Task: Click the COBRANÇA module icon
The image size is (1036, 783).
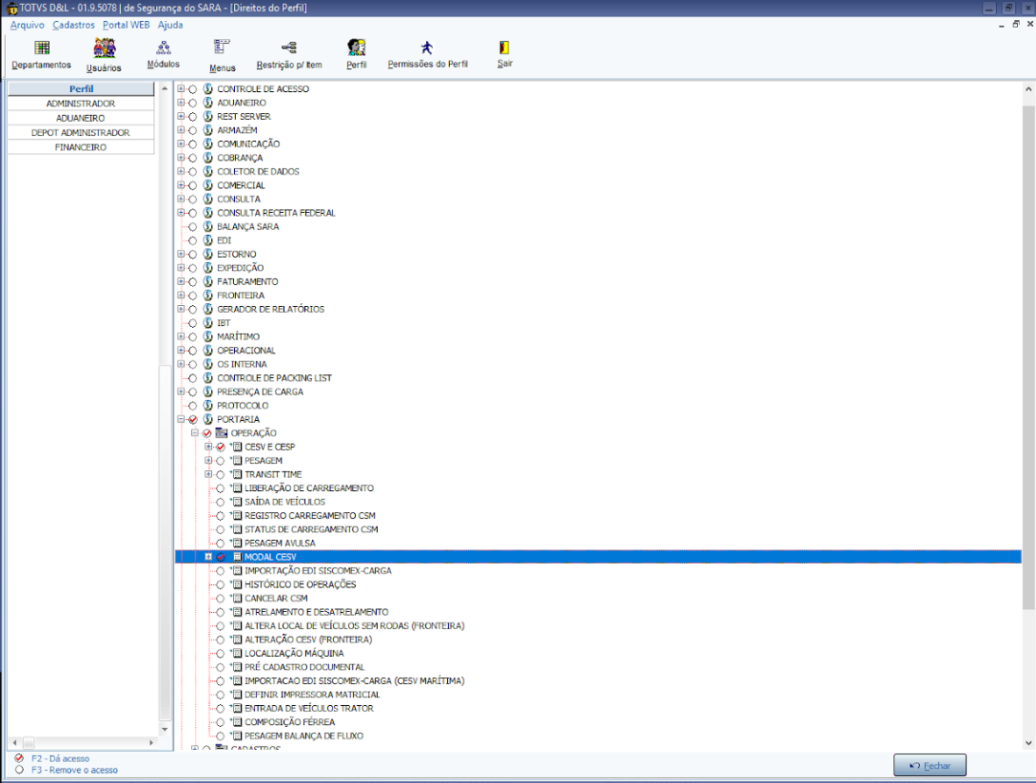Action: tap(207, 158)
